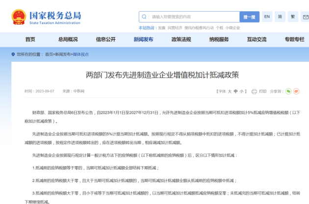Share article via Weibo icon
309x204 pixels.
(296, 91)
